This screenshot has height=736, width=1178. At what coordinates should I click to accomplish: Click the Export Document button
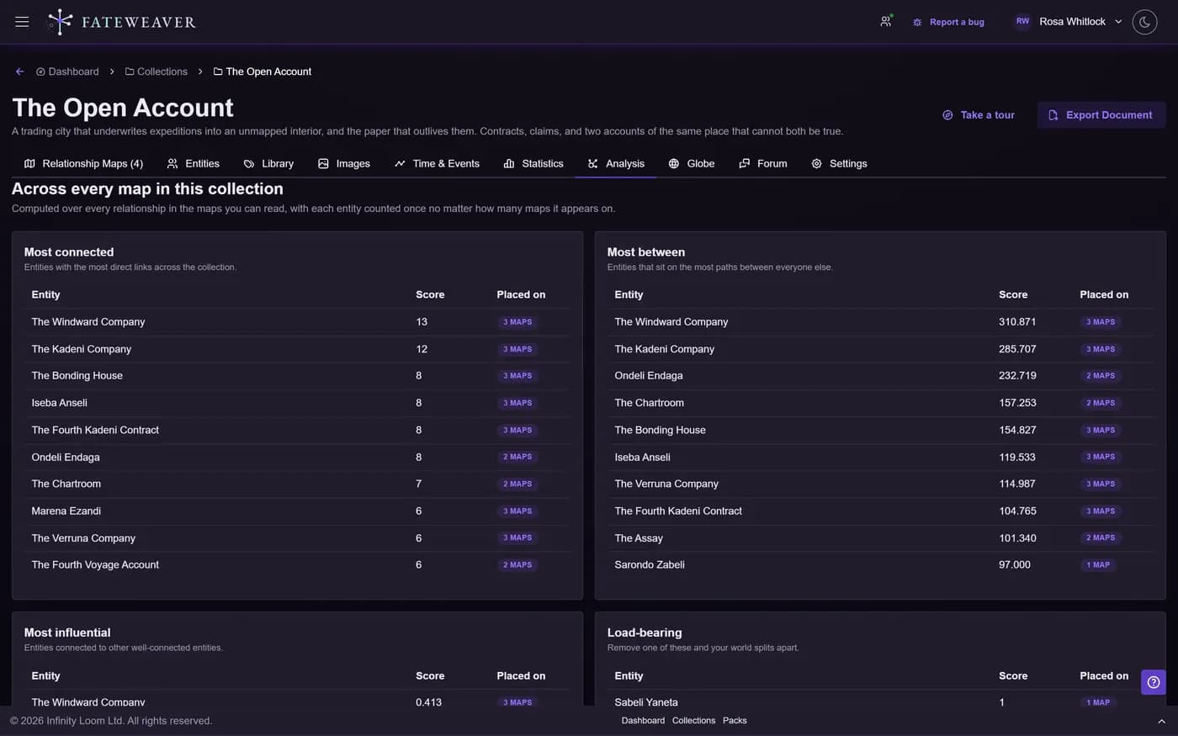[x=1101, y=115]
